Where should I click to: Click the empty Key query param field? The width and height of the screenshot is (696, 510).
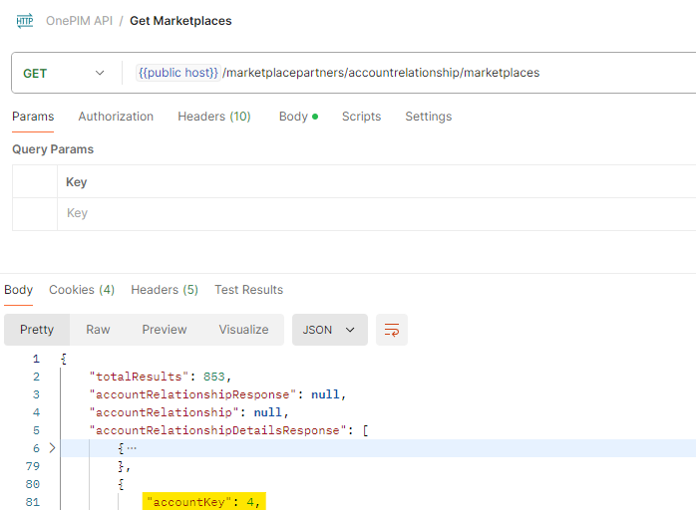[376, 213]
